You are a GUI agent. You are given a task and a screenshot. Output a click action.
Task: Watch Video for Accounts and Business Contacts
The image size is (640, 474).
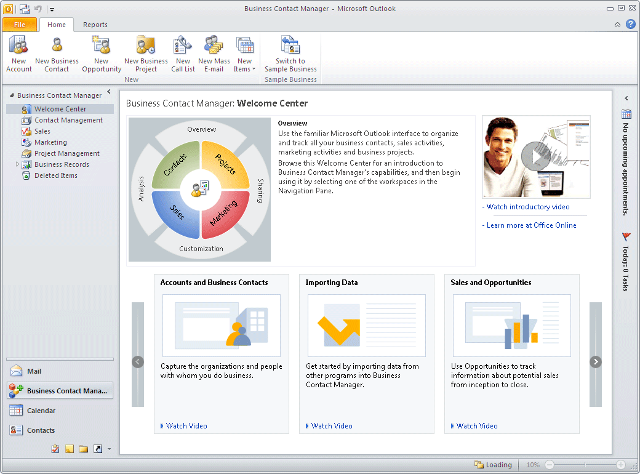pos(186,426)
